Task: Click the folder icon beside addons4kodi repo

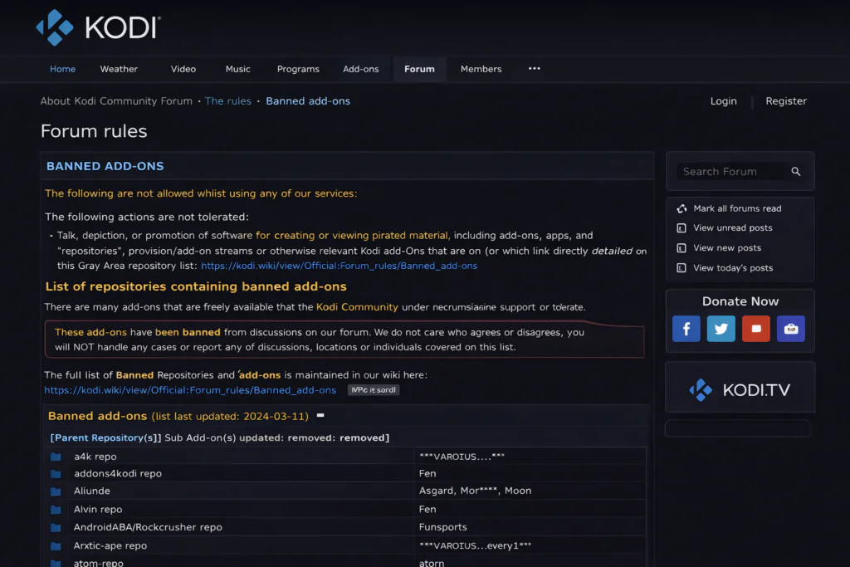Action: click(56, 474)
